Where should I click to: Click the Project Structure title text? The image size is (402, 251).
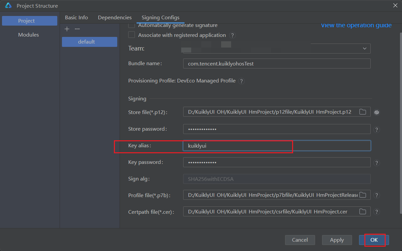(37, 6)
